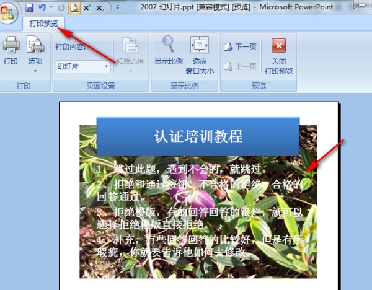
Task: Apply the subscript x₂ button
Action: (100, 8)
